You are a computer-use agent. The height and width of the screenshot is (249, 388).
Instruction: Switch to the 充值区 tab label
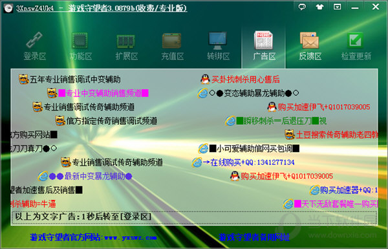click(x=173, y=56)
